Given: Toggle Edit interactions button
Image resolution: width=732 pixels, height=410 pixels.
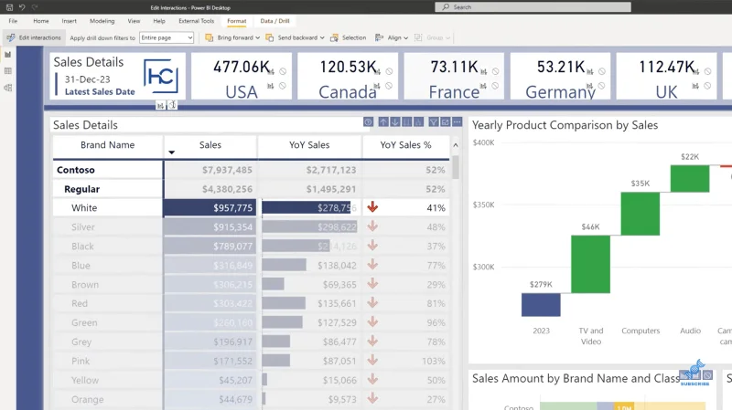Looking at the screenshot, I should 34,37.
